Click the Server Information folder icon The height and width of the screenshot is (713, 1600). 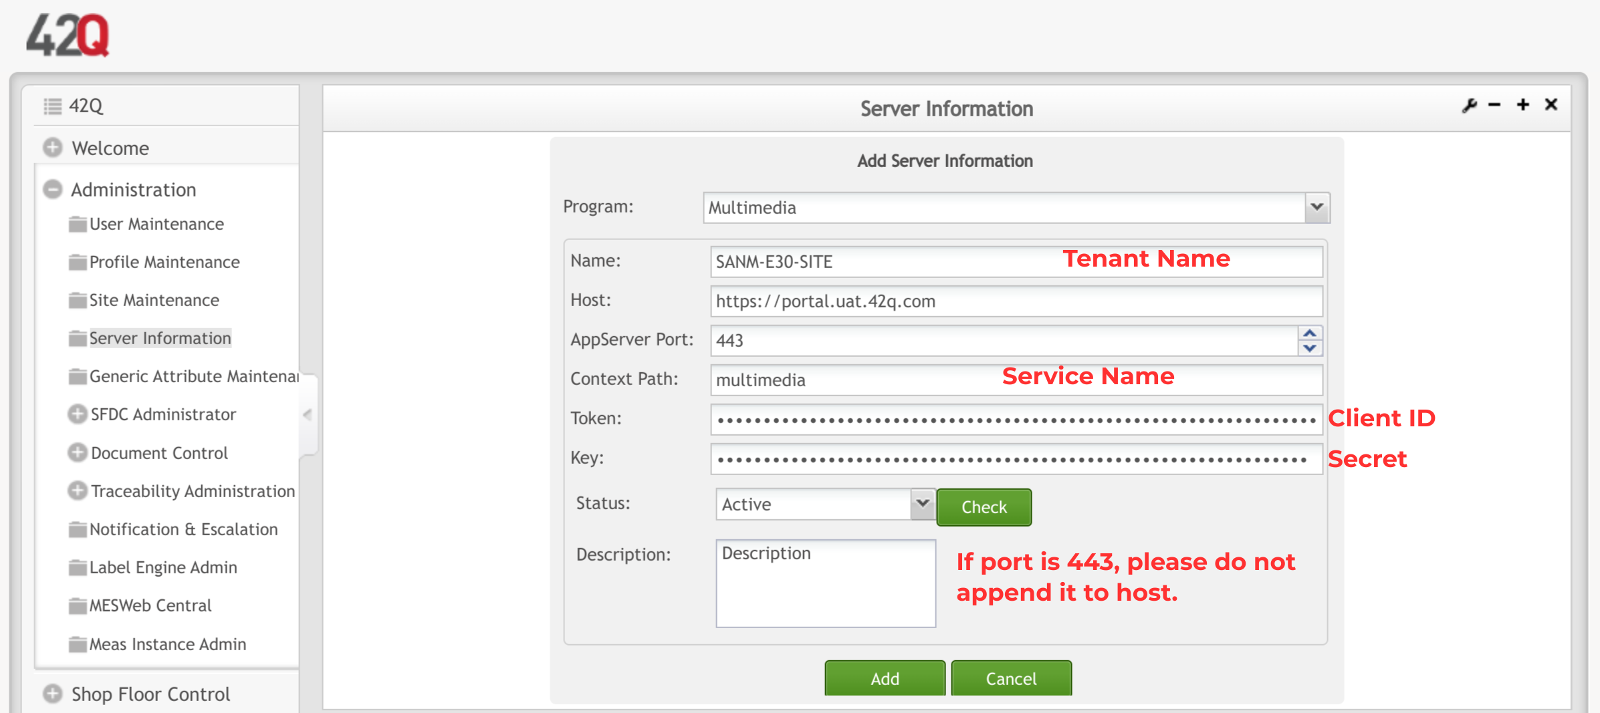coord(78,338)
